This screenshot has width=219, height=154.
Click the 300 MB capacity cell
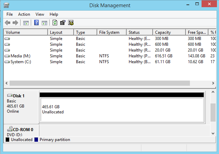(x=162, y=39)
